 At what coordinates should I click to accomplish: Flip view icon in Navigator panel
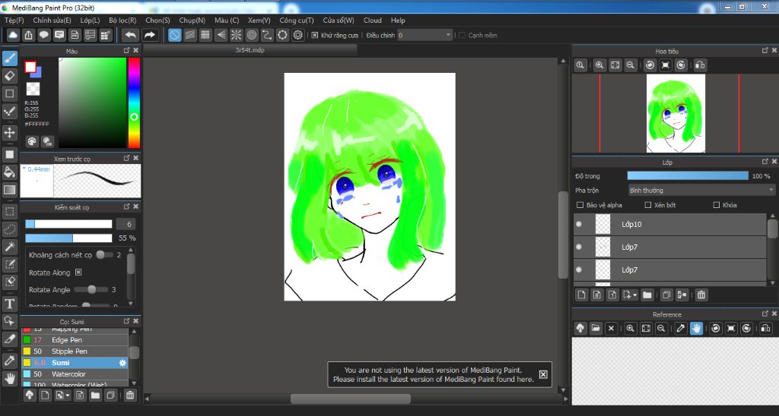coord(700,65)
